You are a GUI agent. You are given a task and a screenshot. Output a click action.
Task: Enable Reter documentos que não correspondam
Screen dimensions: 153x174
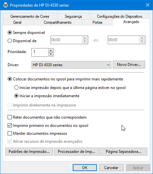pyautogui.click(x=10, y=117)
